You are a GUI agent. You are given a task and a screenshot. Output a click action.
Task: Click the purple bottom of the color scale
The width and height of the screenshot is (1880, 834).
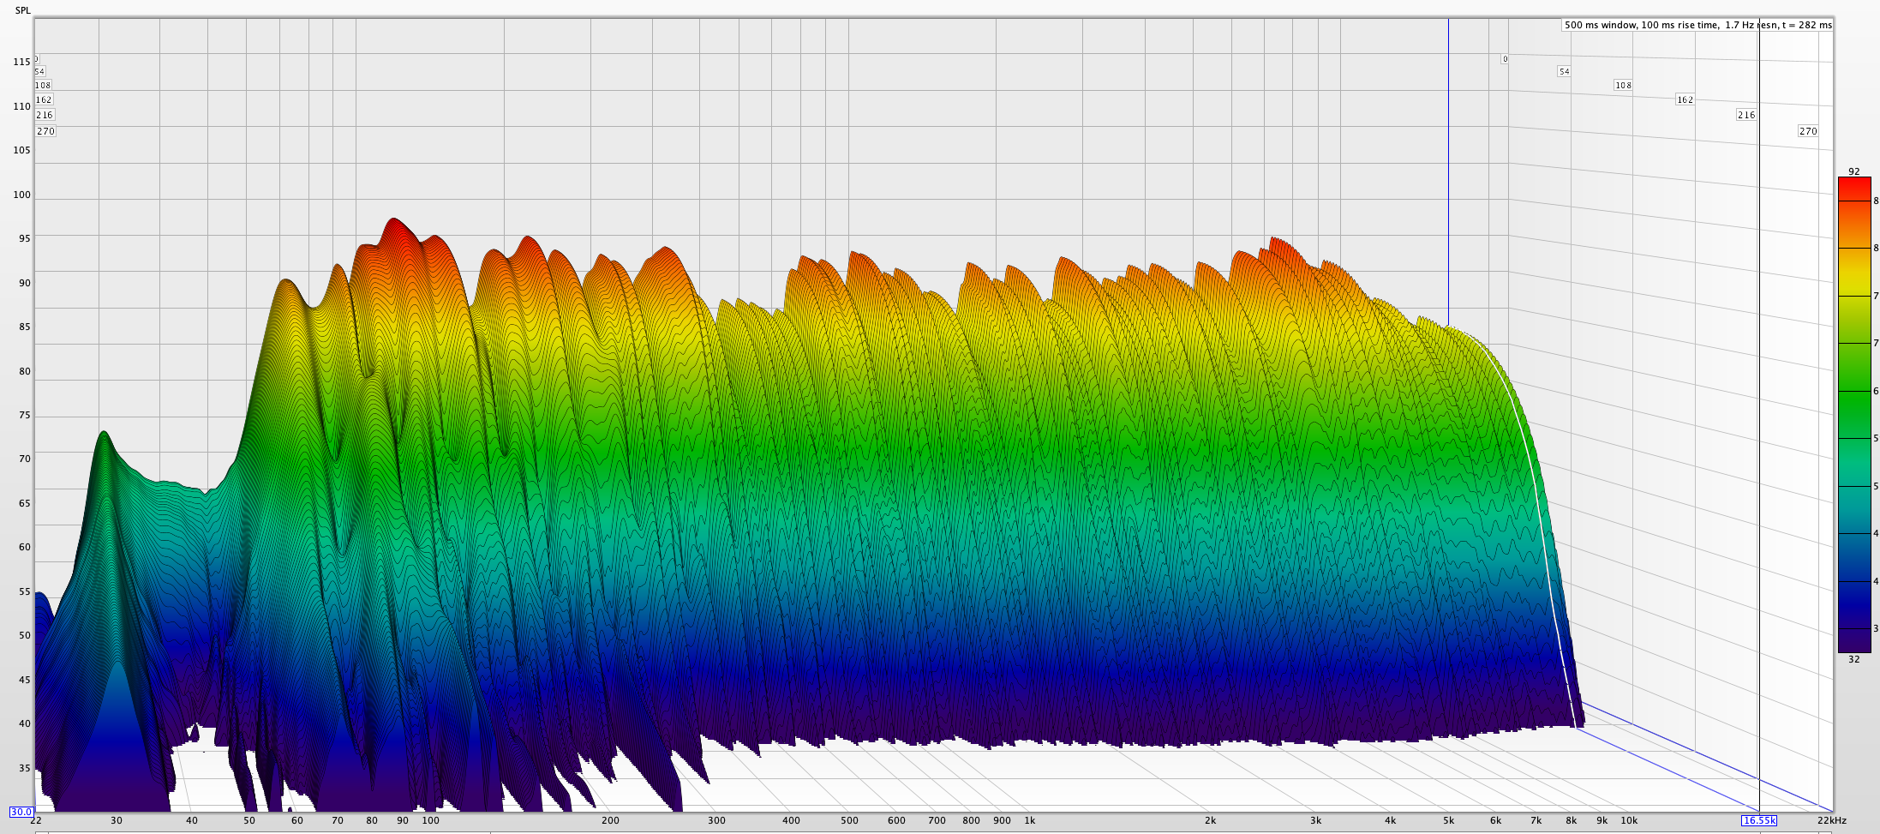[x=1853, y=643]
